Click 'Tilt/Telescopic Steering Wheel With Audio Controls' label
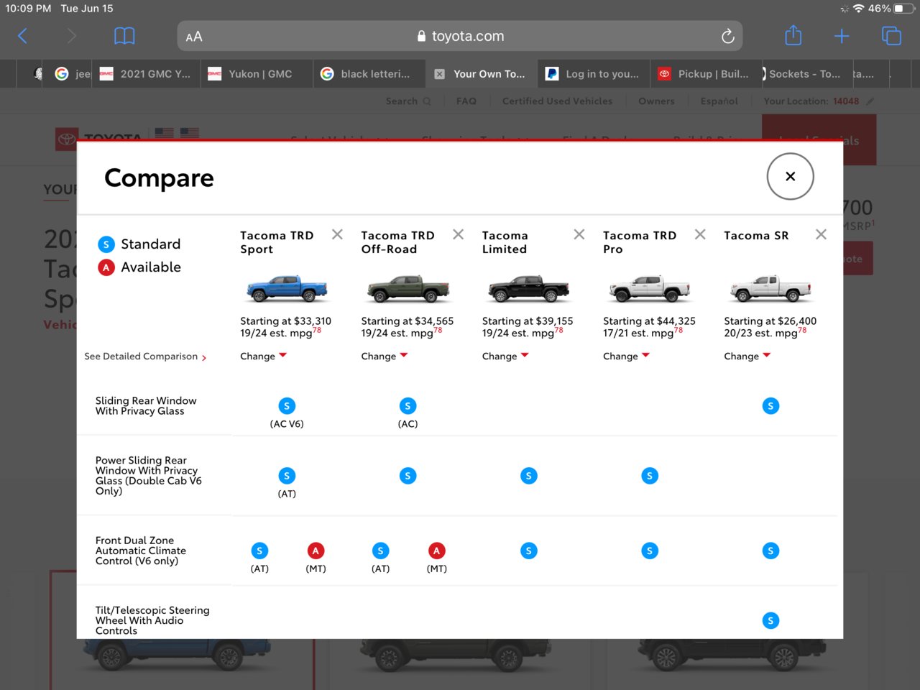This screenshot has width=920, height=690. pos(152,620)
